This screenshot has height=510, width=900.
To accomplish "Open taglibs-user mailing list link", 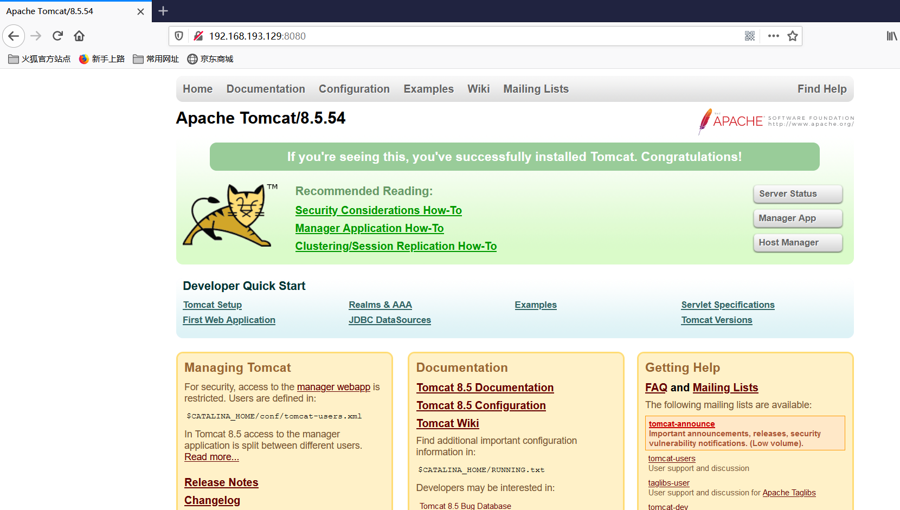I will point(668,483).
